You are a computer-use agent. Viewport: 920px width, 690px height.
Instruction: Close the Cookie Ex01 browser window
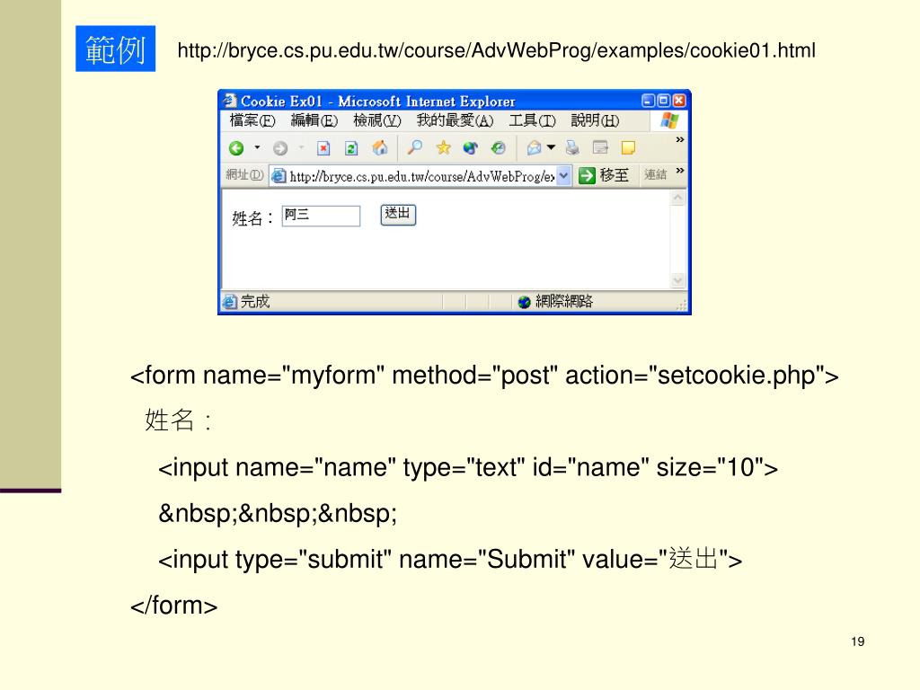pyautogui.click(x=679, y=101)
